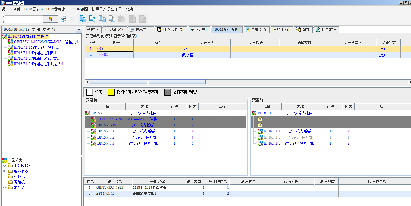Screen dimensions: 411x206
Task: Click the fourth copy-documents toolbar icon
Action: point(112,19)
